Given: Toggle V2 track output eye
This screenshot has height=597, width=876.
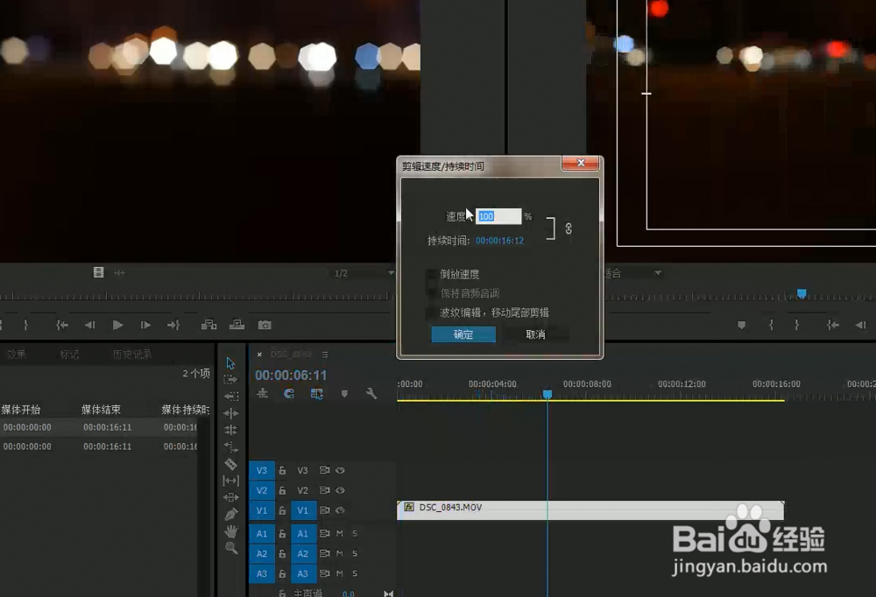Looking at the screenshot, I should click(x=340, y=490).
